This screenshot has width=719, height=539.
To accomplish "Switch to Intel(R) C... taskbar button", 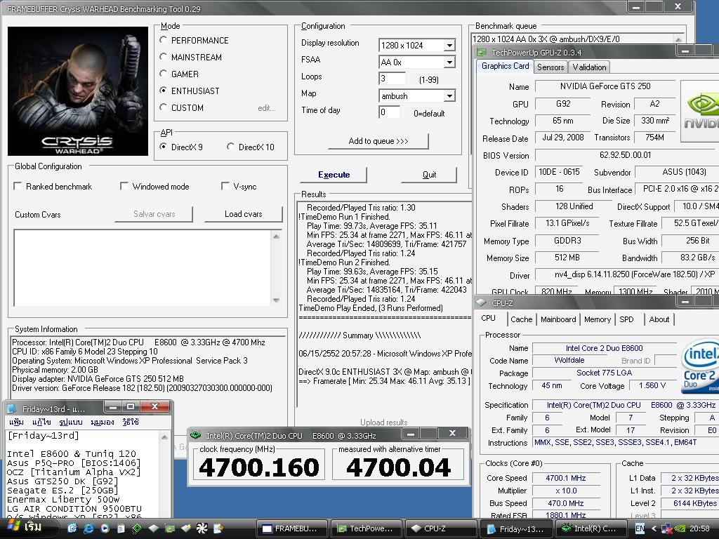I will click(x=590, y=528).
